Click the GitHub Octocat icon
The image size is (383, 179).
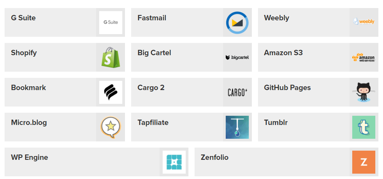click(x=364, y=92)
